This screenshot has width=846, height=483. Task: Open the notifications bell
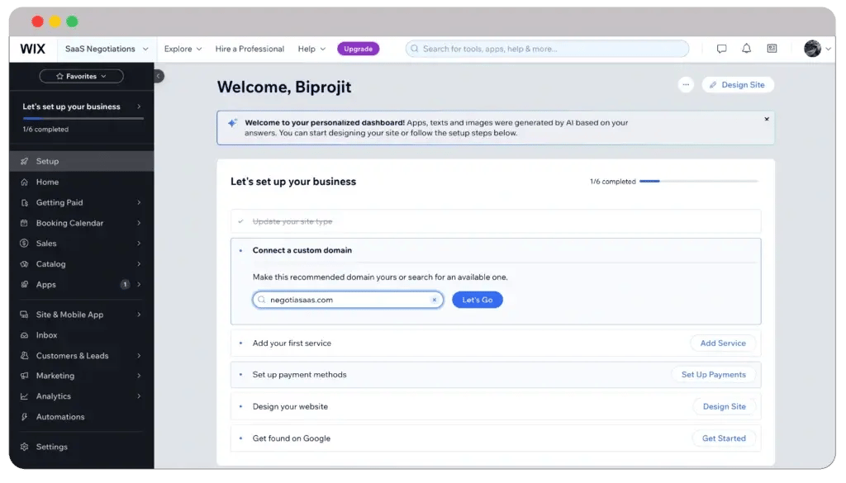click(746, 49)
